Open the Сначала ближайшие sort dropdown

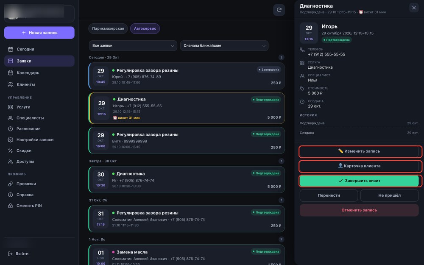tap(224, 46)
